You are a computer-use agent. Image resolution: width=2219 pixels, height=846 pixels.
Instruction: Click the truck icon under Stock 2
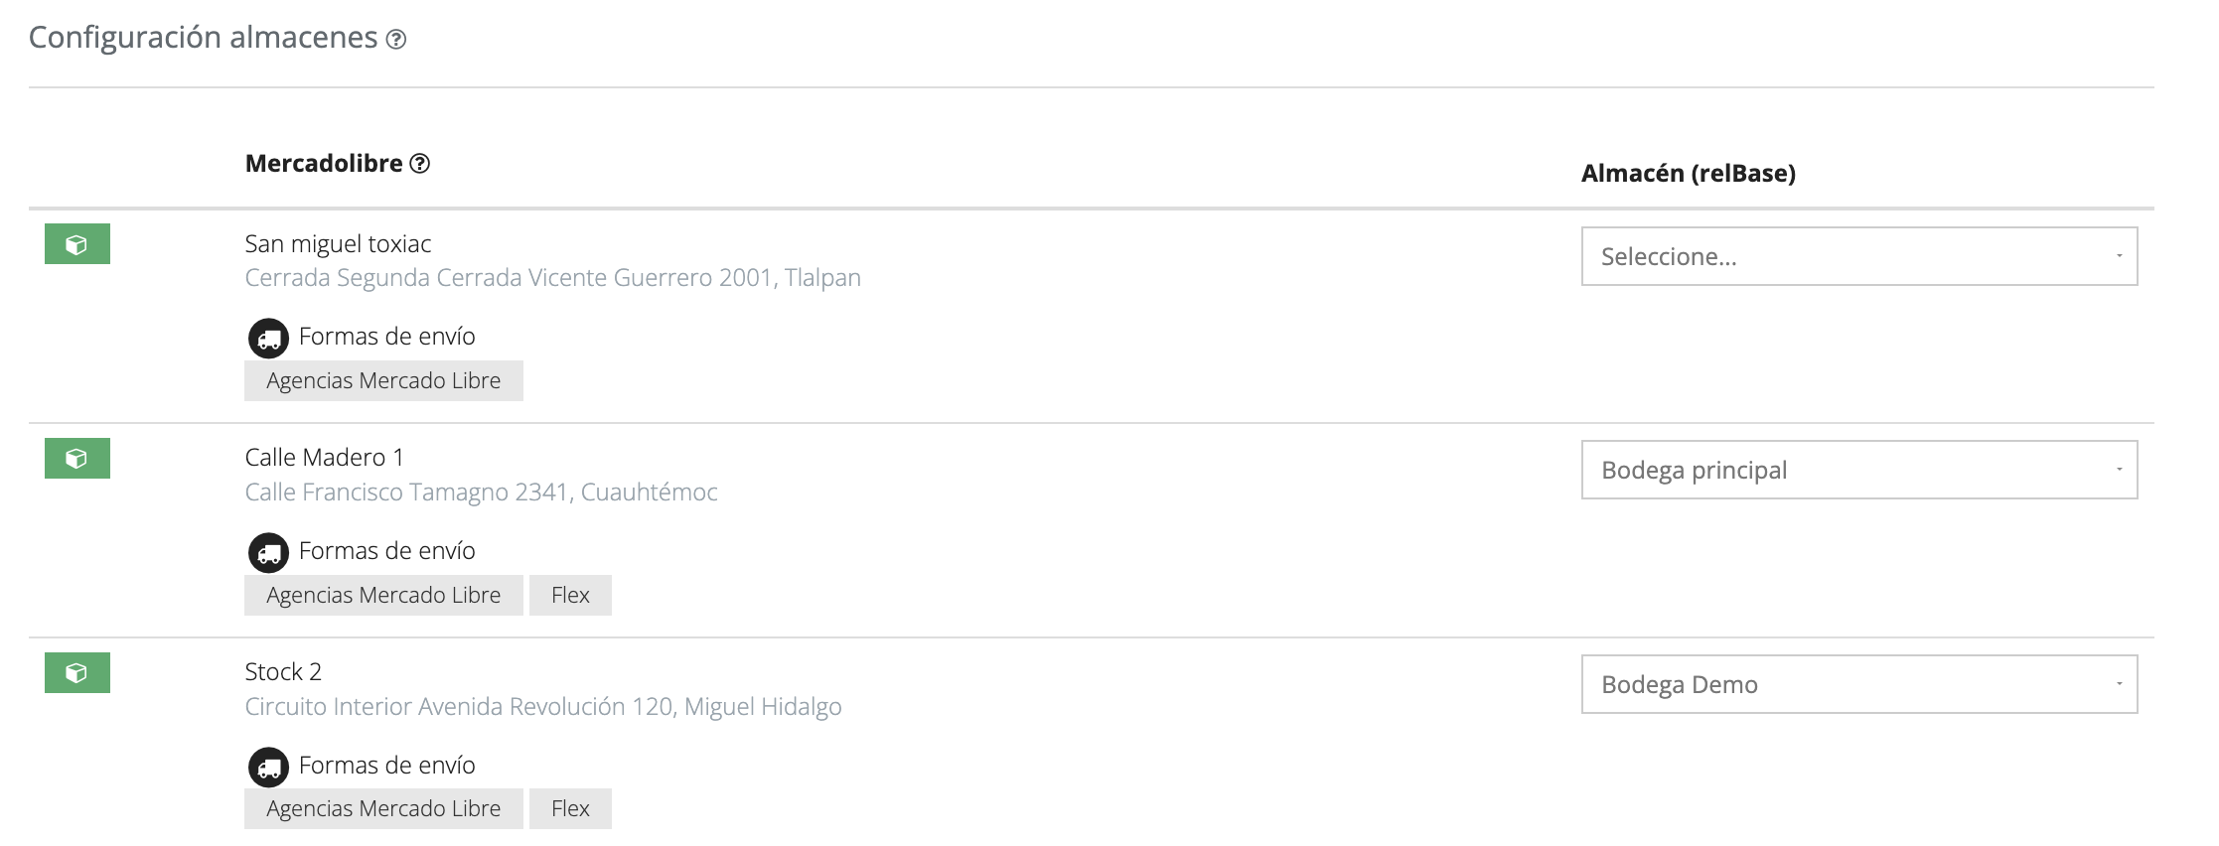pos(268,767)
